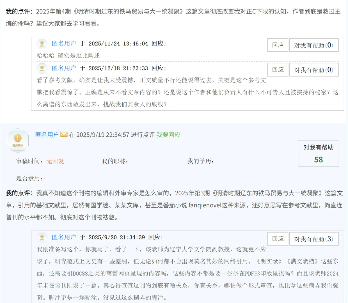348x303 pixels.
Task: Open 匿名用户 profile from the 12/18 reply
Action: [64, 68]
